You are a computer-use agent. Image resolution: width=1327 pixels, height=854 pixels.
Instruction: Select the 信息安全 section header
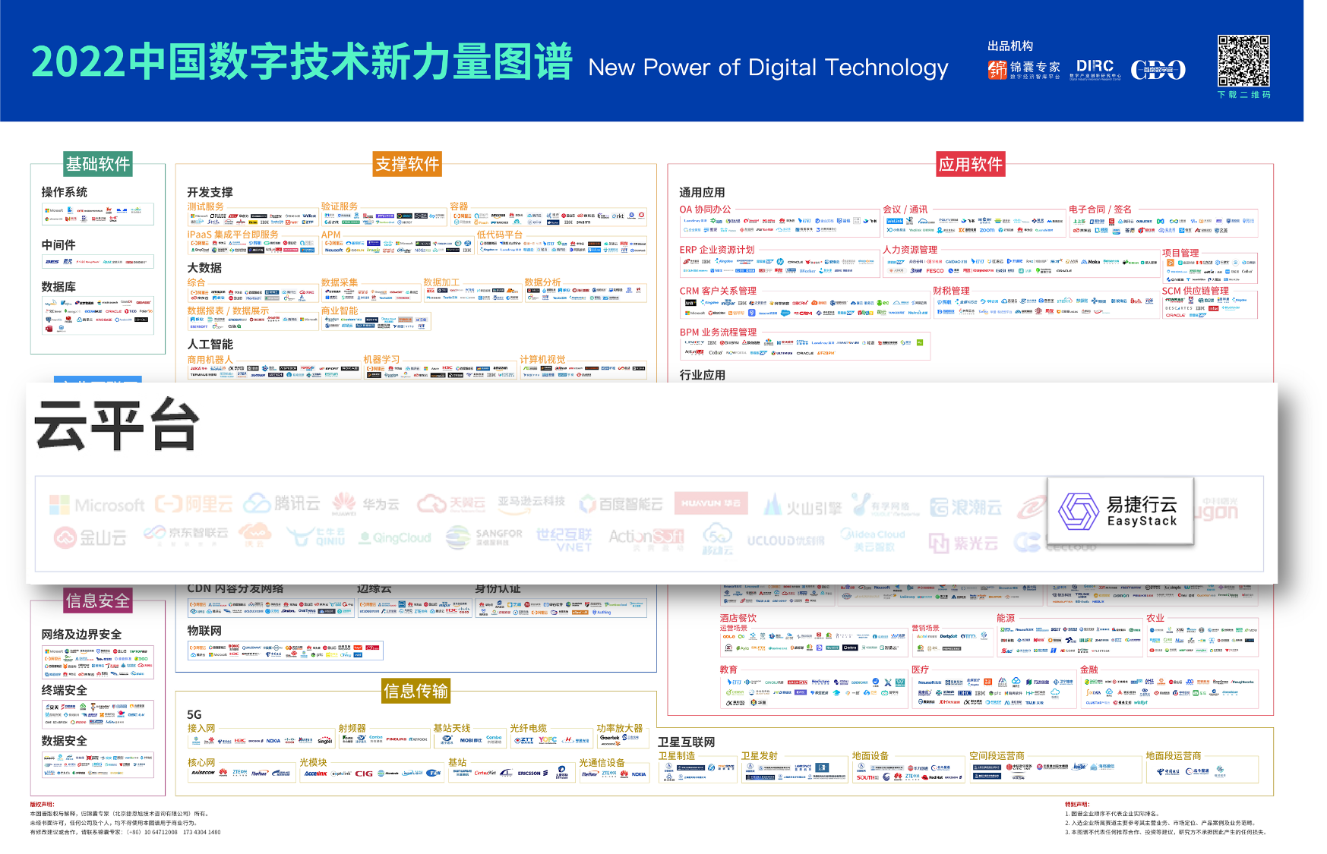pyautogui.click(x=98, y=600)
